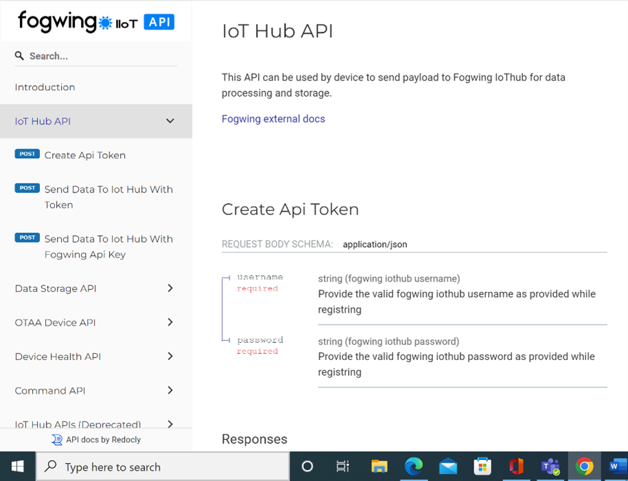Open the Introduction section
The height and width of the screenshot is (481, 628).
[x=45, y=87]
